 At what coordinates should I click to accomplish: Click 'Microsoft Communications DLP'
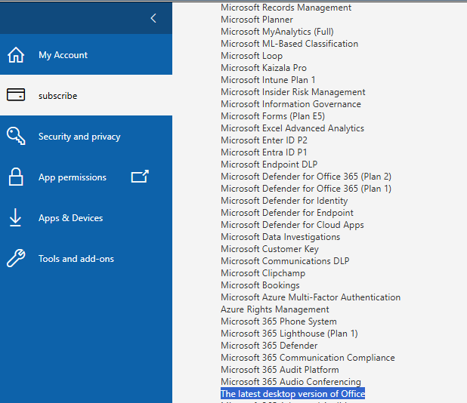pyautogui.click(x=285, y=261)
